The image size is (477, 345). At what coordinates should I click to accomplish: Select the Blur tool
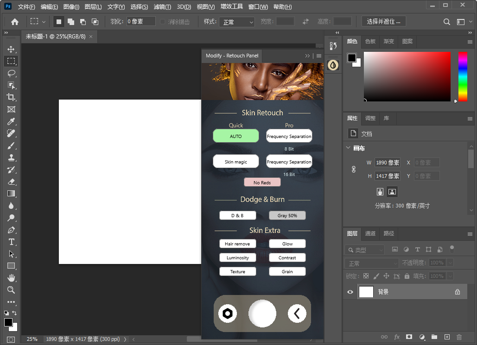coord(11,206)
